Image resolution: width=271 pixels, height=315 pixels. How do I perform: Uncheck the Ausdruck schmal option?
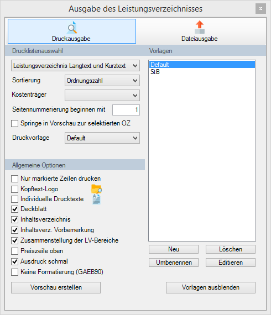pos(15,261)
